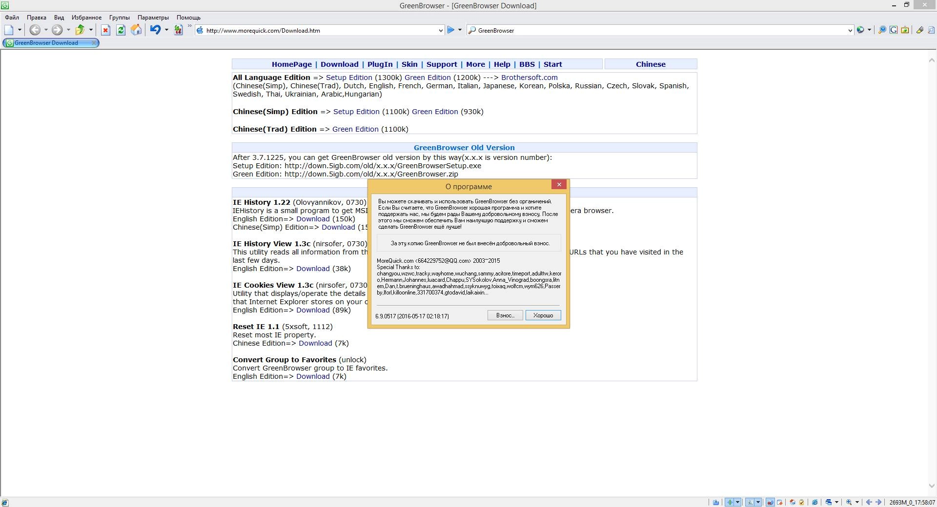Expand the address bar URL dropdown
This screenshot has width=937, height=507.
tap(440, 30)
